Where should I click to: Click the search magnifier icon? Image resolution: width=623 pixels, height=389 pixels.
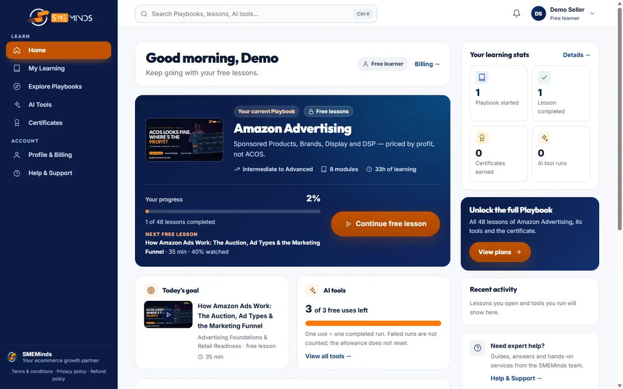[x=144, y=14]
